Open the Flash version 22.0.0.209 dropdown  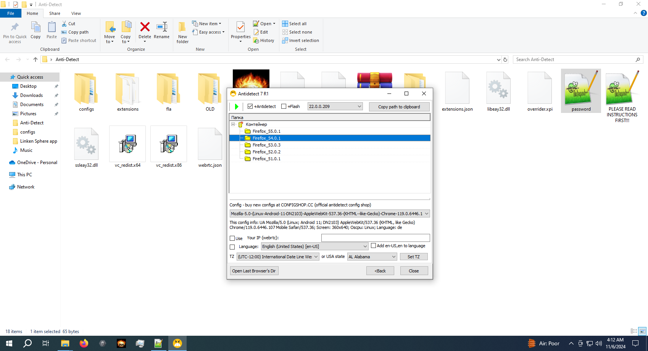pos(359,106)
